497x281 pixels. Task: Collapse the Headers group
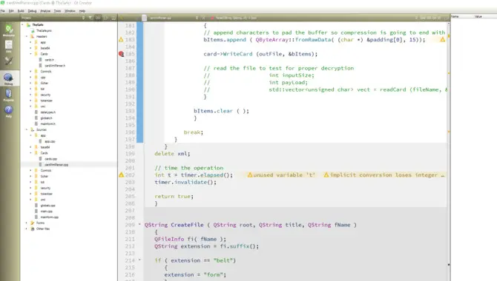click(x=27, y=36)
